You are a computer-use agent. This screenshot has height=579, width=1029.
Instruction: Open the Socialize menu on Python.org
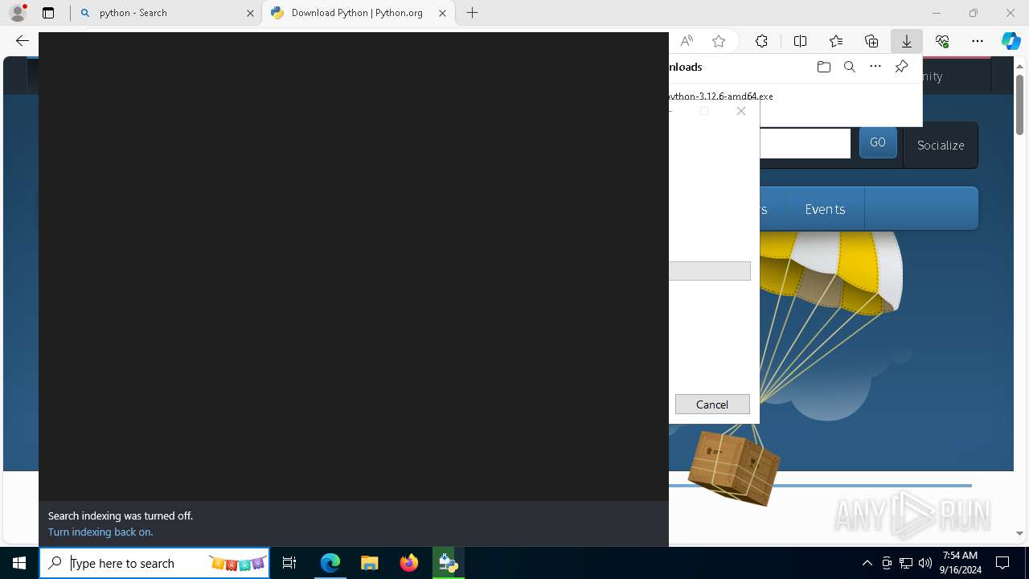click(x=941, y=146)
